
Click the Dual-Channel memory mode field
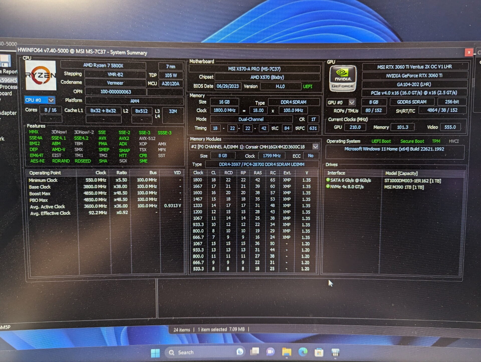[x=251, y=119]
